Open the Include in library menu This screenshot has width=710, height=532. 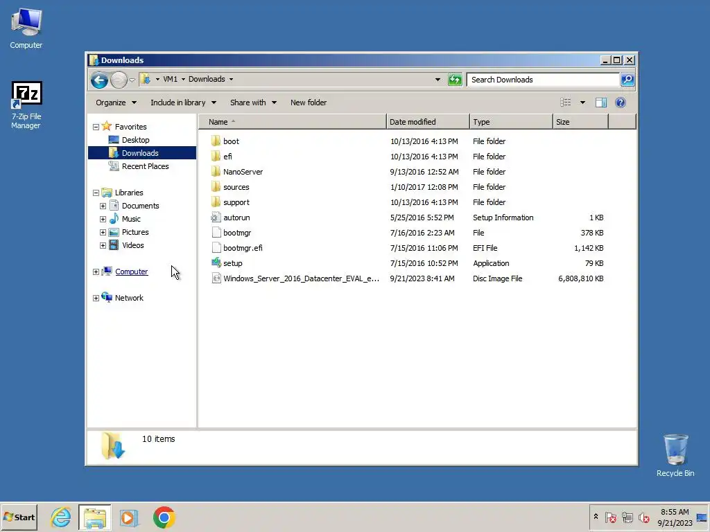183,103
